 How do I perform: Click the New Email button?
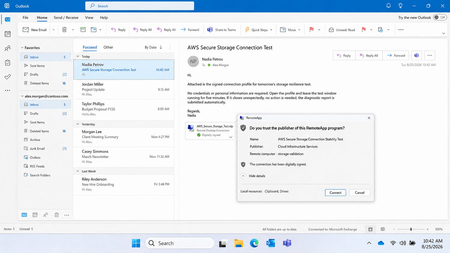coord(35,30)
